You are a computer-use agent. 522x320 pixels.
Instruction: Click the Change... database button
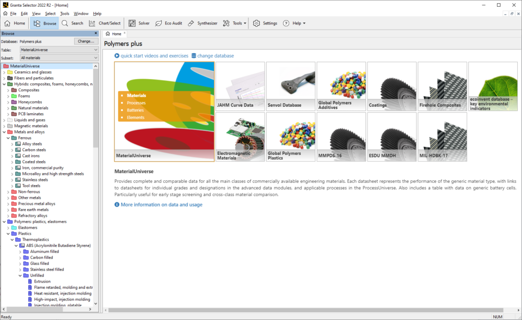click(86, 41)
